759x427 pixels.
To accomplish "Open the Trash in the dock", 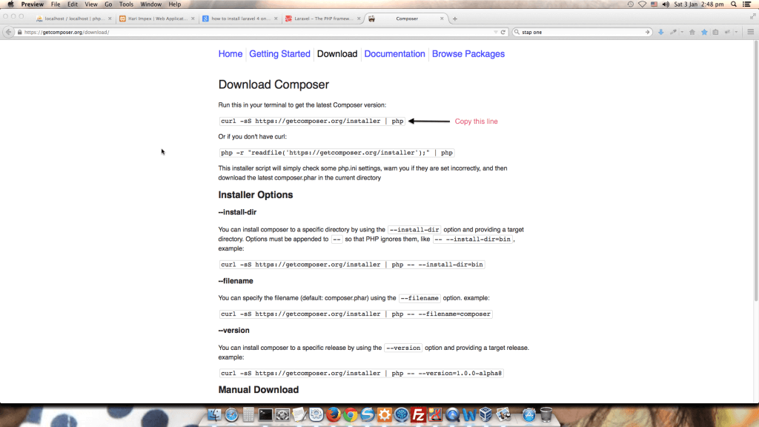I will 546,414.
